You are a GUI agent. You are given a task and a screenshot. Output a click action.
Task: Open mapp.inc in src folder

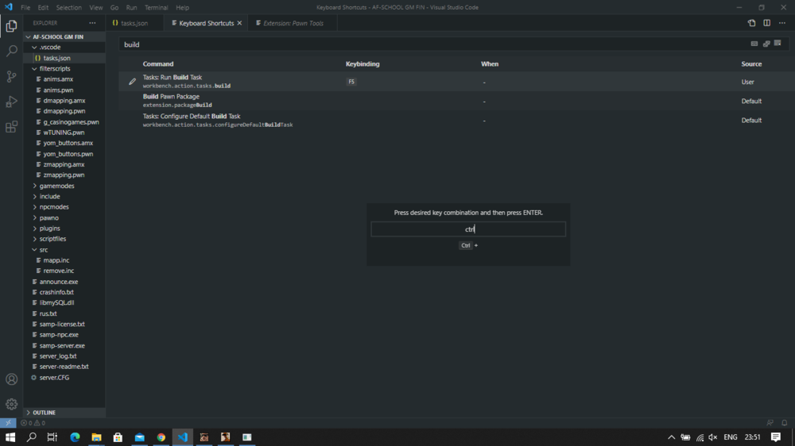tap(64, 260)
